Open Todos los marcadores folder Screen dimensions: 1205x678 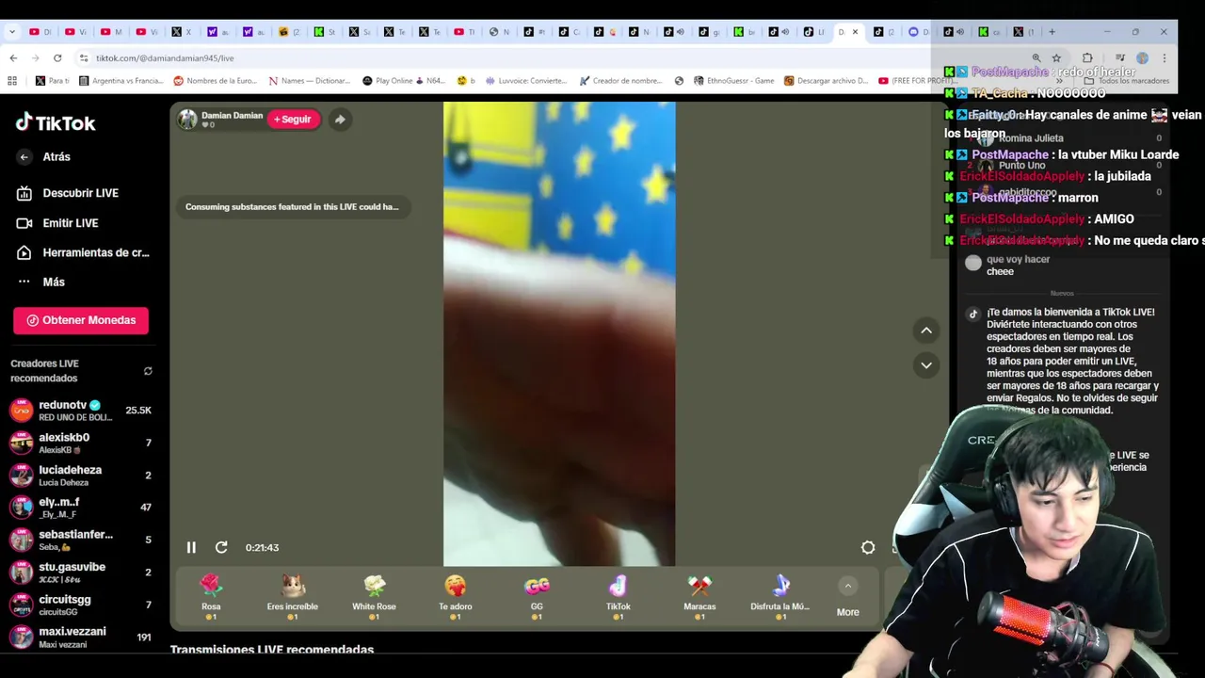point(1126,81)
